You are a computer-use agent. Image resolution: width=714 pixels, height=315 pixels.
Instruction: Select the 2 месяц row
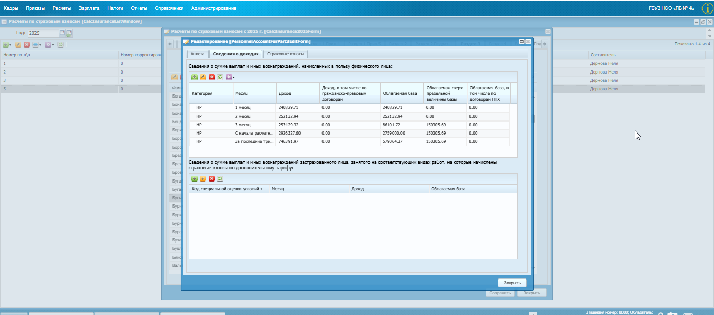click(x=349, y=116)
